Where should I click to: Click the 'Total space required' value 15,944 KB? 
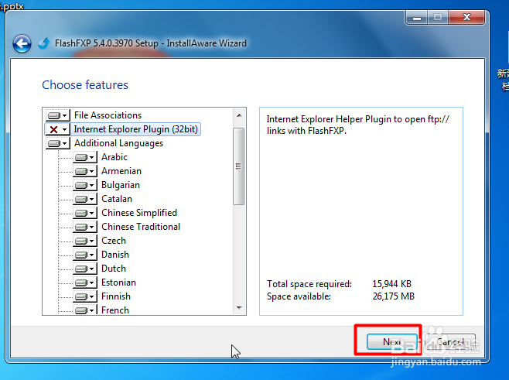(392, 284)
